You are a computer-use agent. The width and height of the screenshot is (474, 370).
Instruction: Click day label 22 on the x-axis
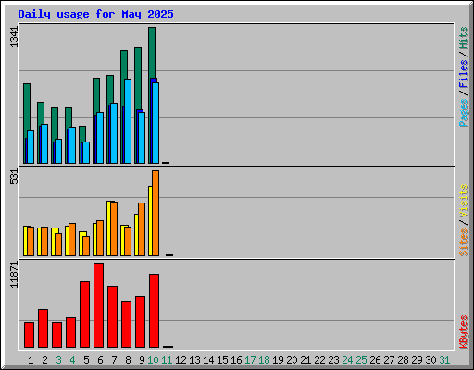[319, 360]
